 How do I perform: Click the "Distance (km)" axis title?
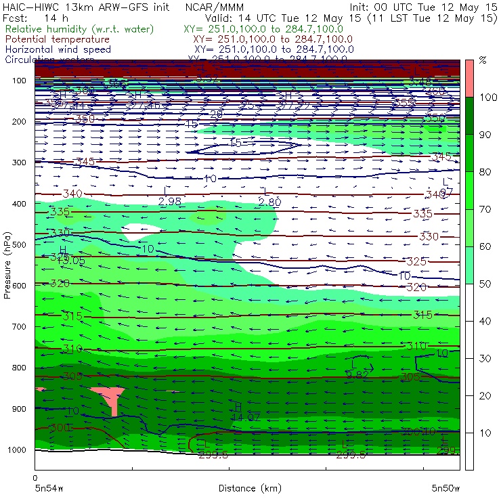coord(250,489)
